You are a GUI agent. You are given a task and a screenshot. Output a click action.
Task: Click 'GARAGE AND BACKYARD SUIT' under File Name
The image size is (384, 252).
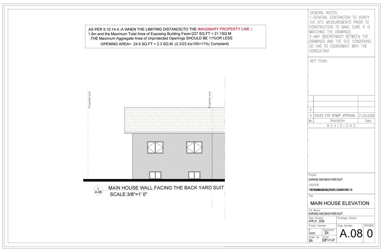coord(325,214)
